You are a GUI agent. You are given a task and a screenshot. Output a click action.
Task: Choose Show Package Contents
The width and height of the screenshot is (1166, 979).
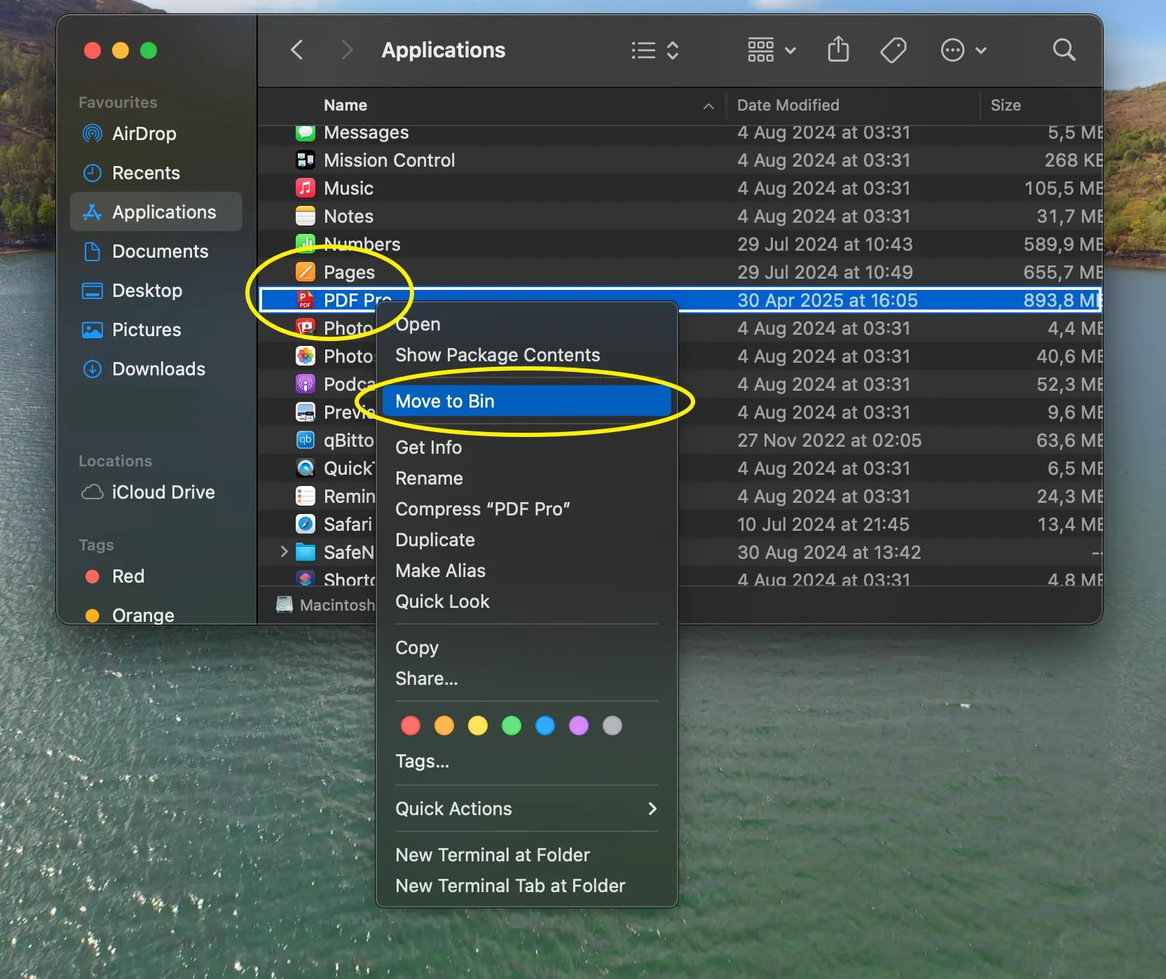(x=527, y=355)
